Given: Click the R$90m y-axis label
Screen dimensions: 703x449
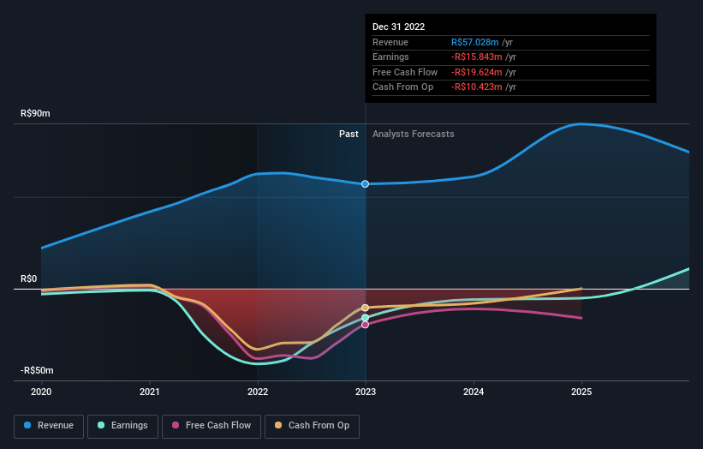Looking at the screenshot, I should point(35,113).
